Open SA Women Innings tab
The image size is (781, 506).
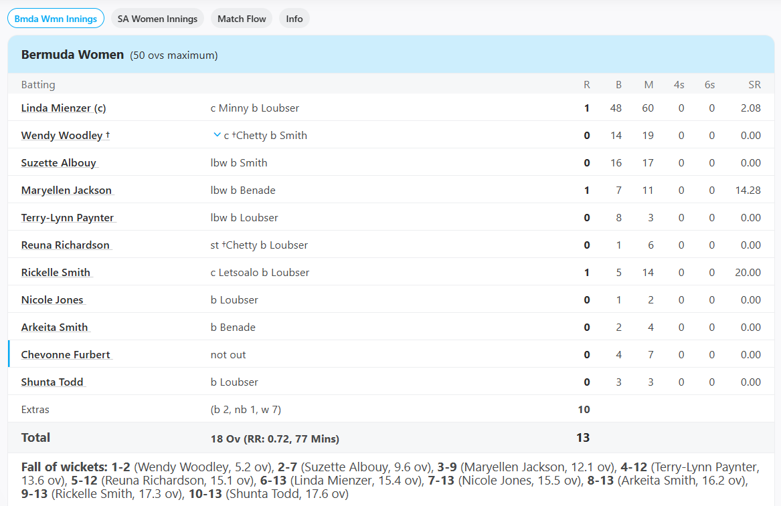[x=157, y=19]
